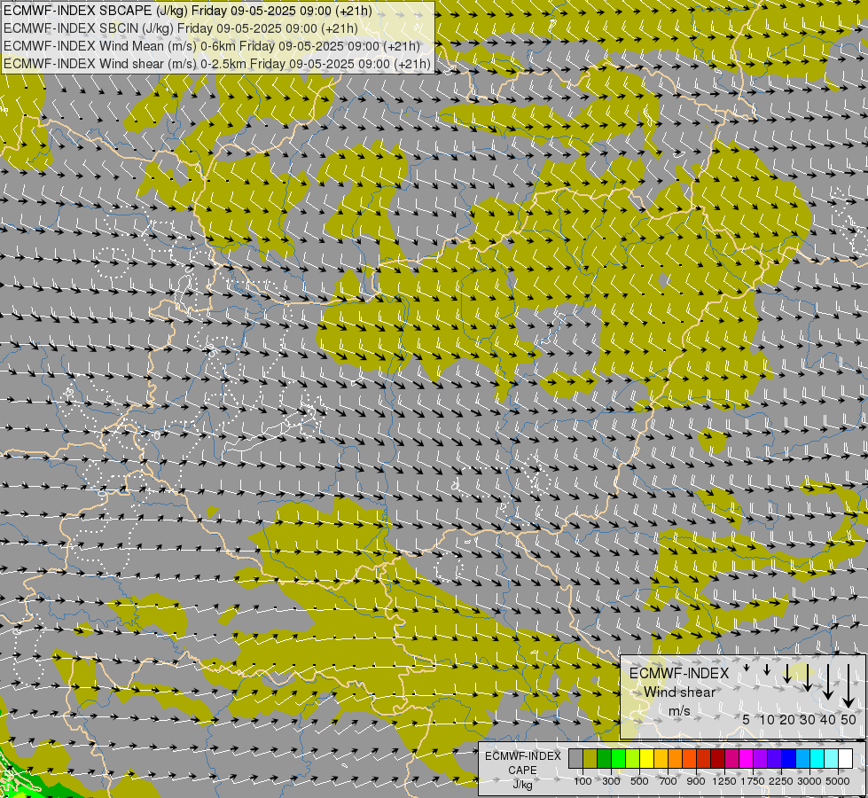868x798 pixels.
Task: Click the 'Wind Mean (m/s) 0-6km' title line
Action: 212,46
